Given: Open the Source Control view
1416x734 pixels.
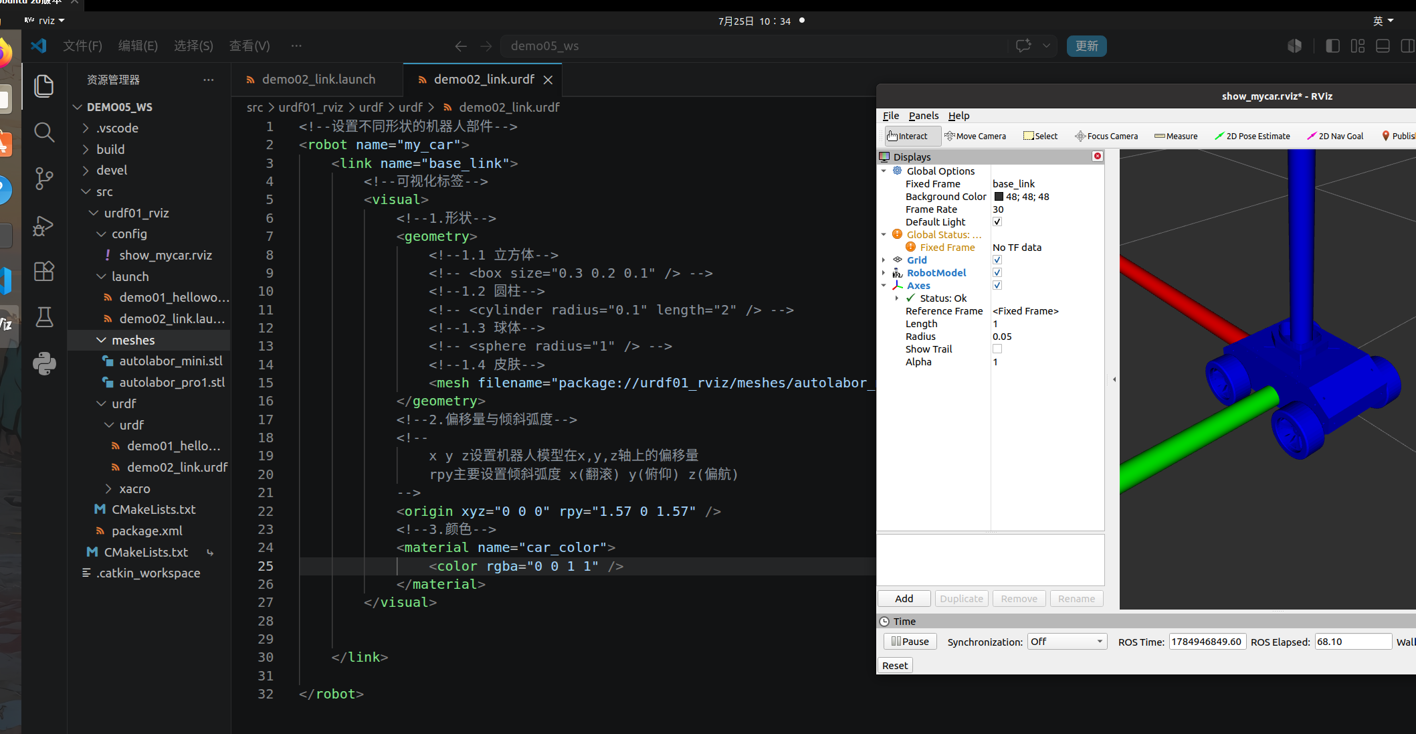Looking at the screenshot, I should (x=44, y=179).
